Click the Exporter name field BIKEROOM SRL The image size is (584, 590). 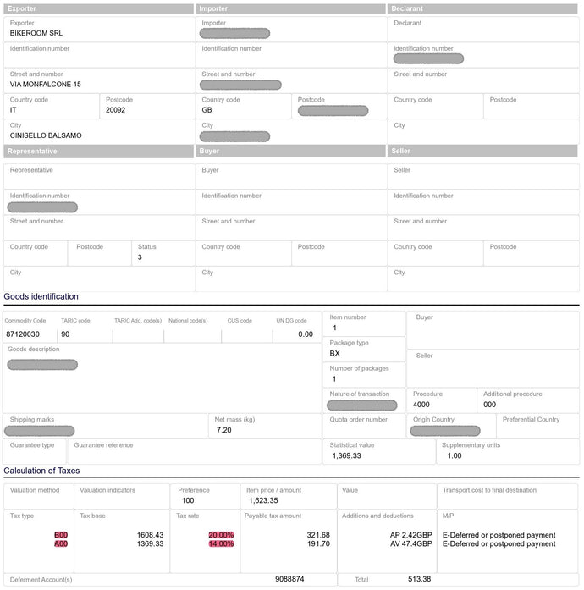pyautogui.click(x=36, y=34)
